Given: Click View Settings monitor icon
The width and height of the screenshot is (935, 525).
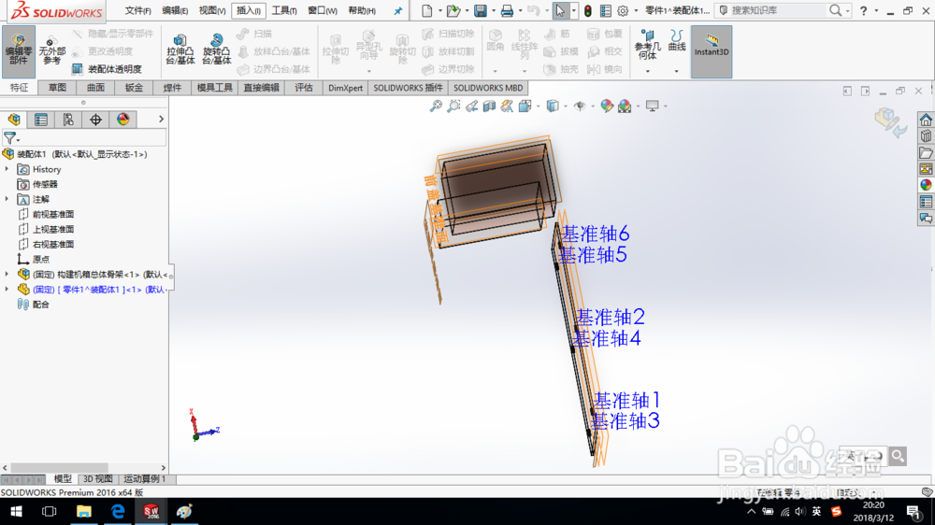Looking at the screenshot, I should pos(653,106).
